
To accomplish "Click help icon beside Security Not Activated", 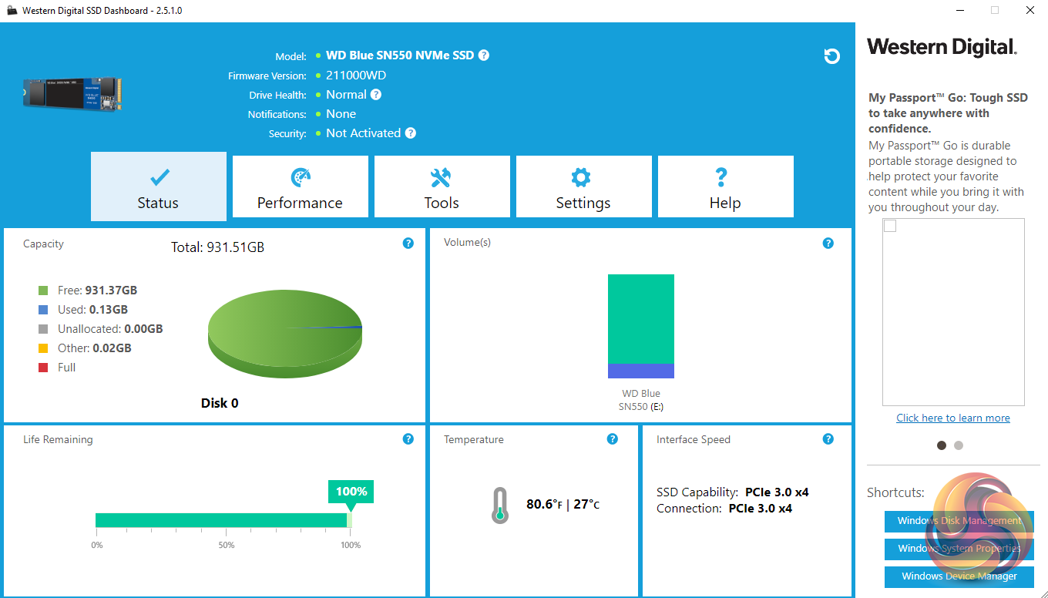I will 411,133.
